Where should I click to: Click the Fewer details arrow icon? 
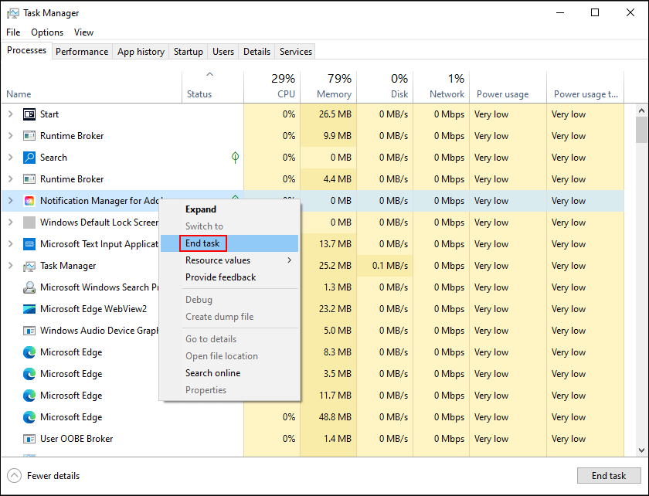(14, 476)
